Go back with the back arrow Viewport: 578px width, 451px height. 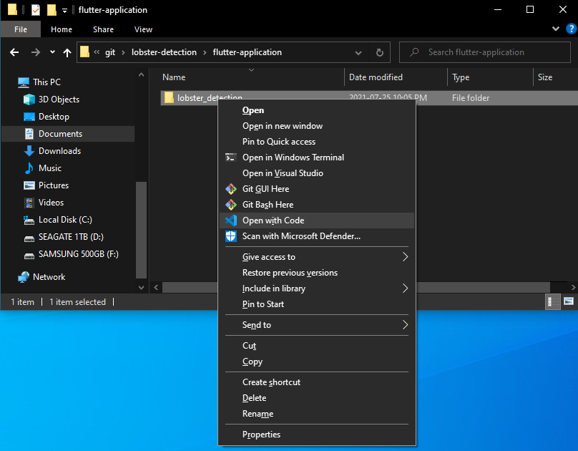pos(14,52)
